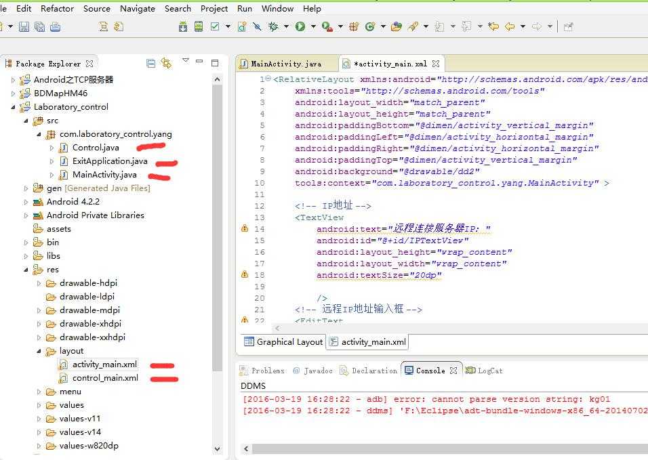
Task: Click the Save icon in the toolbar
Action: click(24, 27)
